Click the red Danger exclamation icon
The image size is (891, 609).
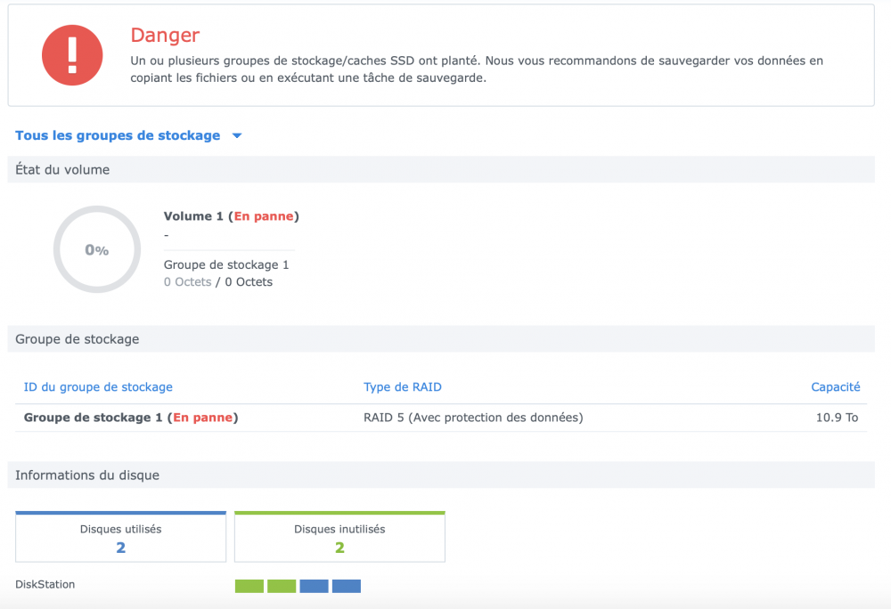pyautogui.click(x=72, y=55)
